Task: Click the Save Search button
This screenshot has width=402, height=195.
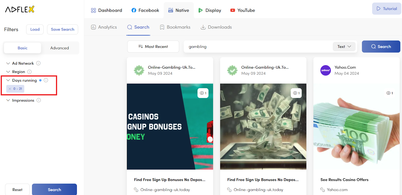Action: (x=63, y=29)
